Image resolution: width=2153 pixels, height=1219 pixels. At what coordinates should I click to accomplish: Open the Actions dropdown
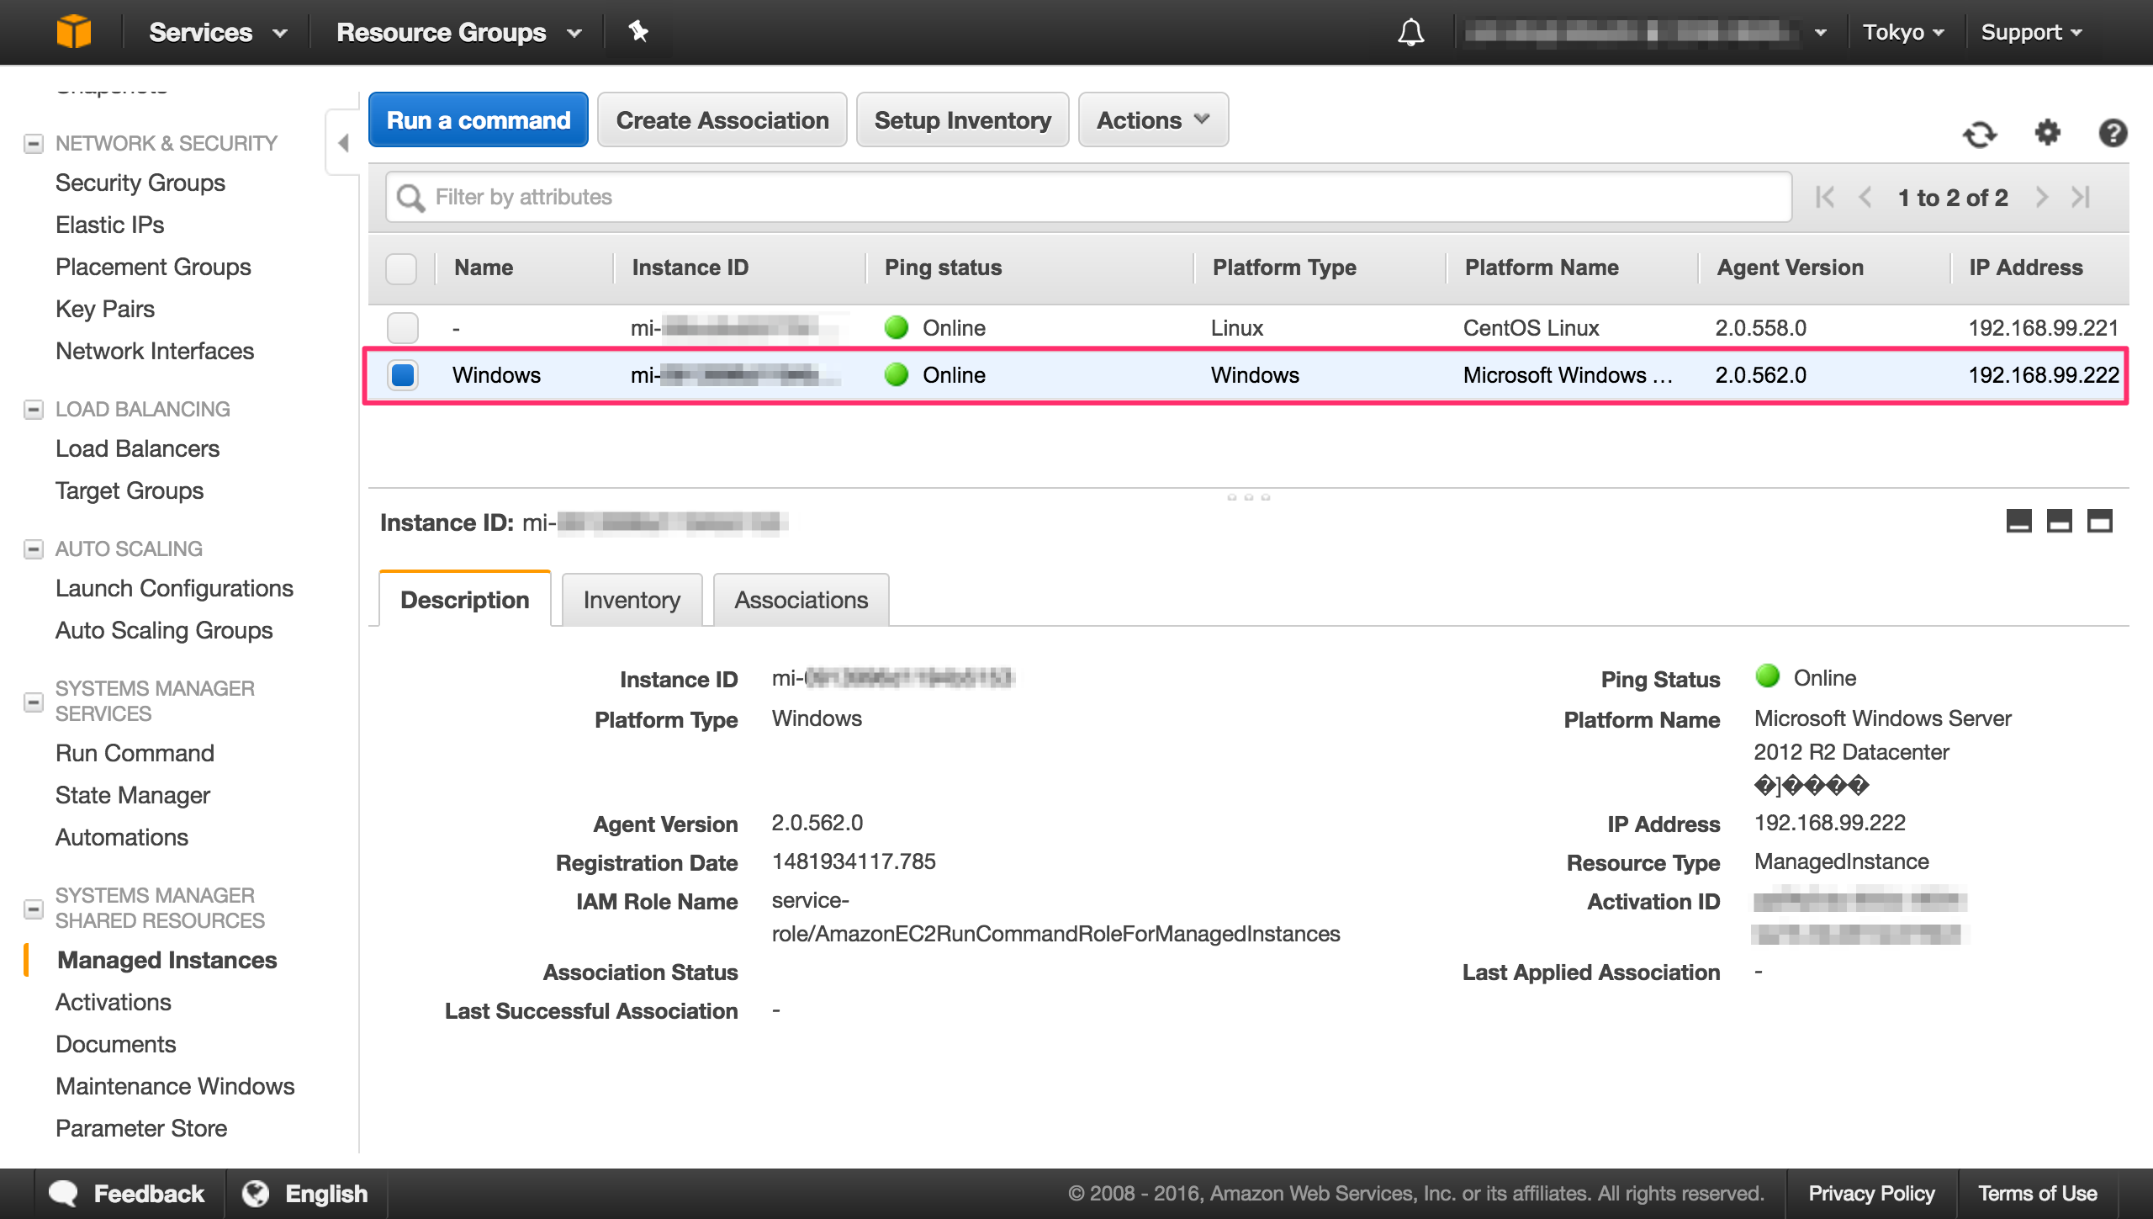[1152, 119]
